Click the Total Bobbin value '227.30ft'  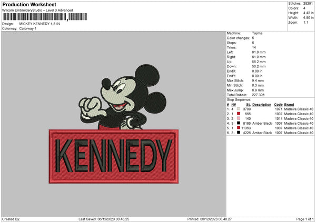[x=258, y=95]
